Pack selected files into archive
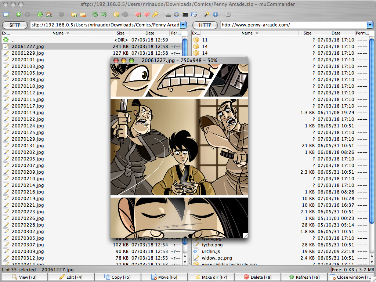The height and width of the screenshot is (282, 376). pos(116,15)
